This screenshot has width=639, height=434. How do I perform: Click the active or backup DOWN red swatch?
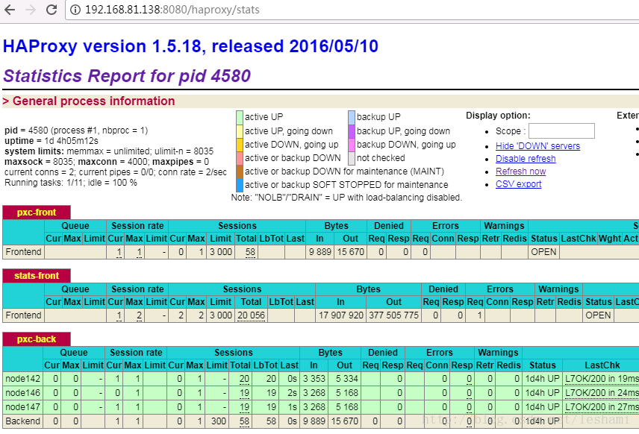pyautogui.click(x=240, y=158)
